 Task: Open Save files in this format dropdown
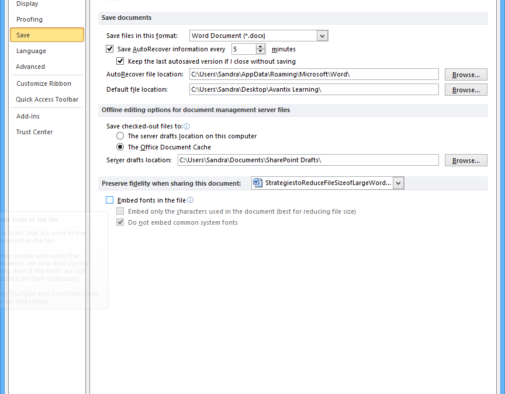click(x=322, y=36)
